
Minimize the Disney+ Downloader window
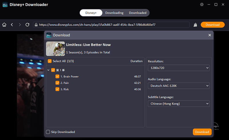(209, 5)
